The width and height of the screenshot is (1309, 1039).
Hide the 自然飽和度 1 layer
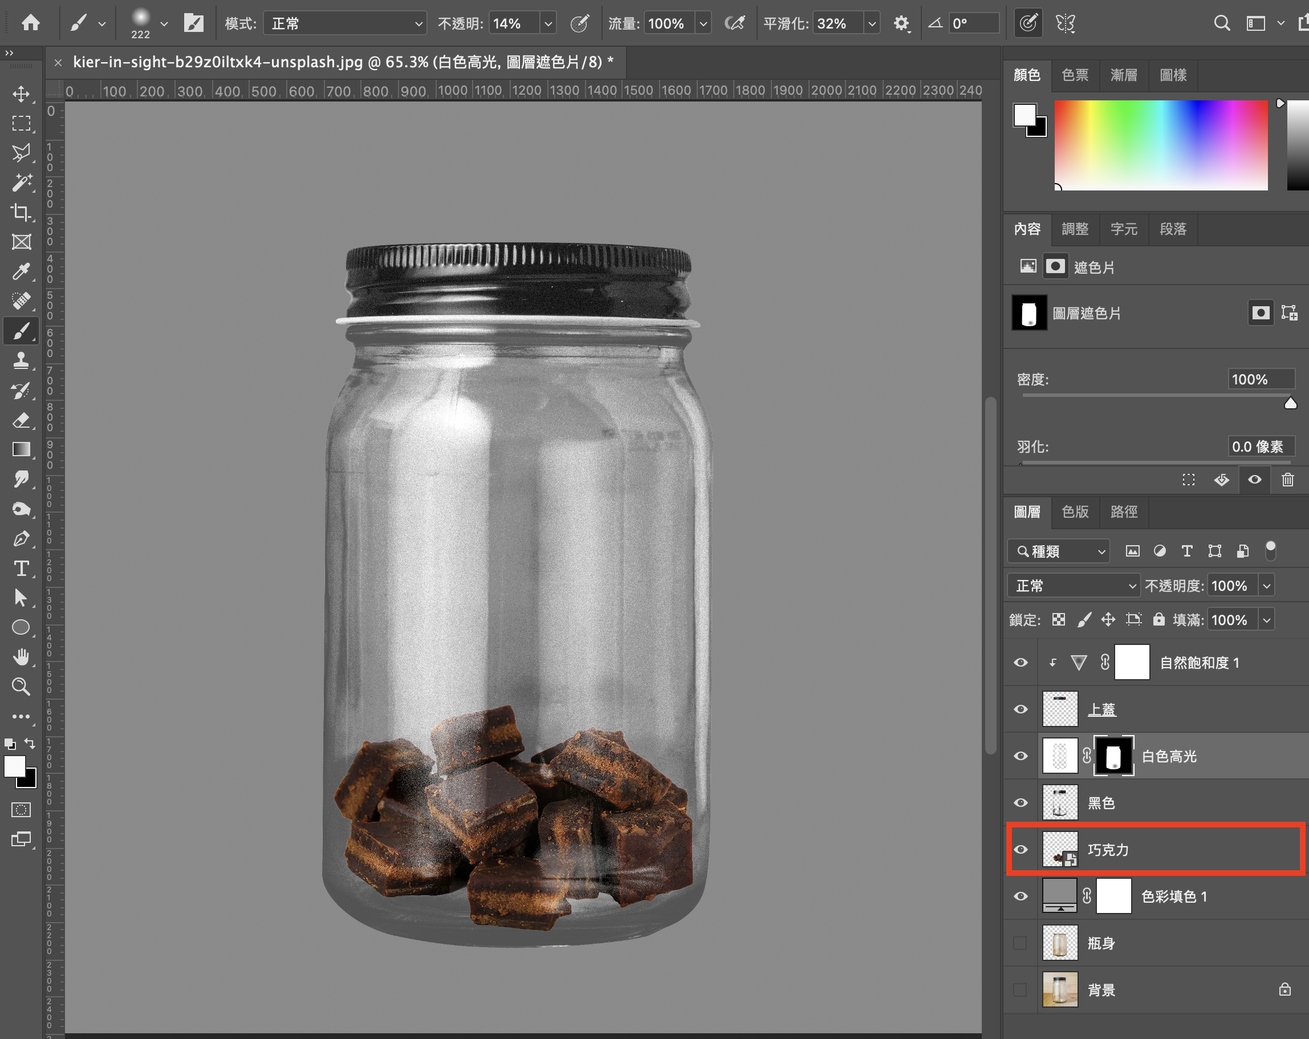click(1021, 663)
